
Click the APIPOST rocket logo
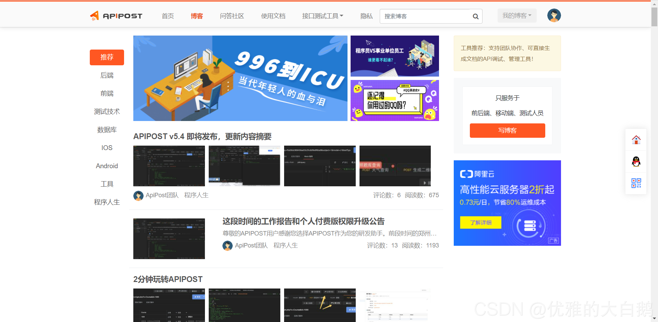coord(116,16)
